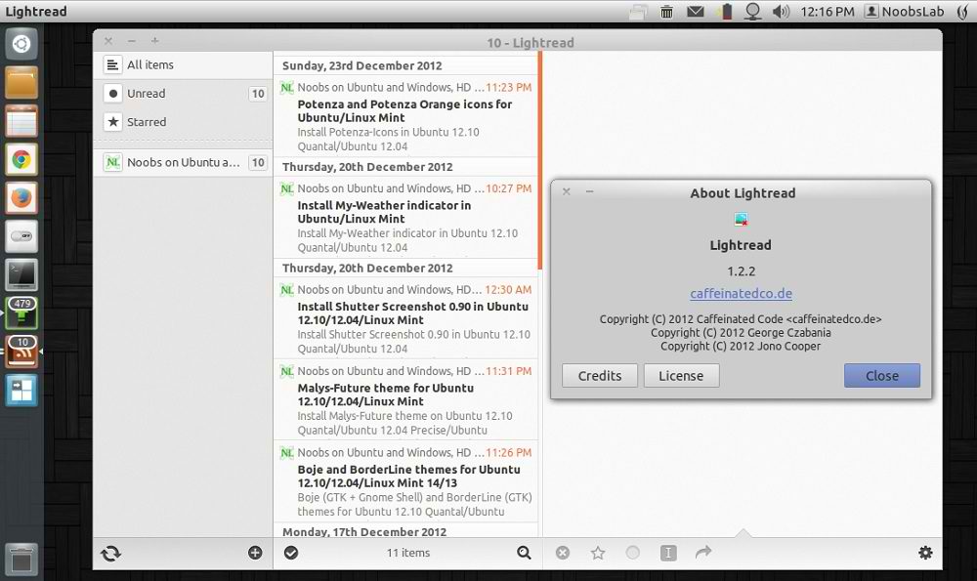Open article search with the magnifier icon
This screenshot has width=977, height=581.
[x=525, y=553]
